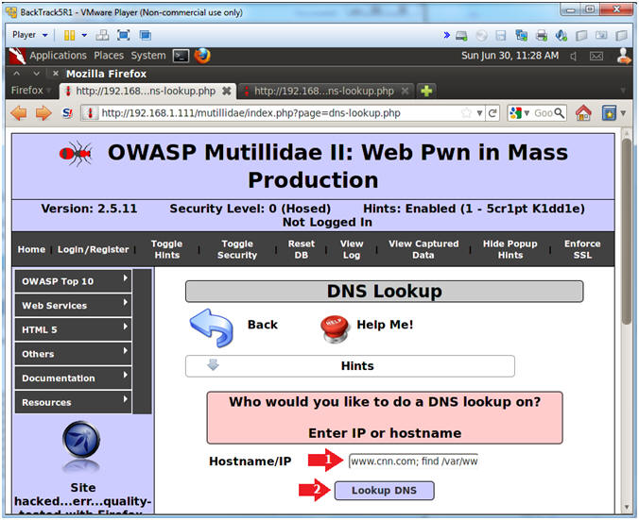Click the user account panel icon
Screen dimensions: 639x520
coord(624,56)
